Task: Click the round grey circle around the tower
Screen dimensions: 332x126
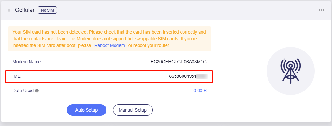Action: click(x=291, y=71)
